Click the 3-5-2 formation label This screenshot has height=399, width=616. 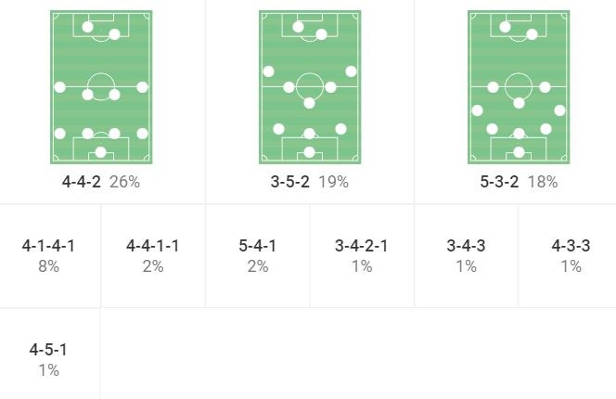tap(291, 182)
